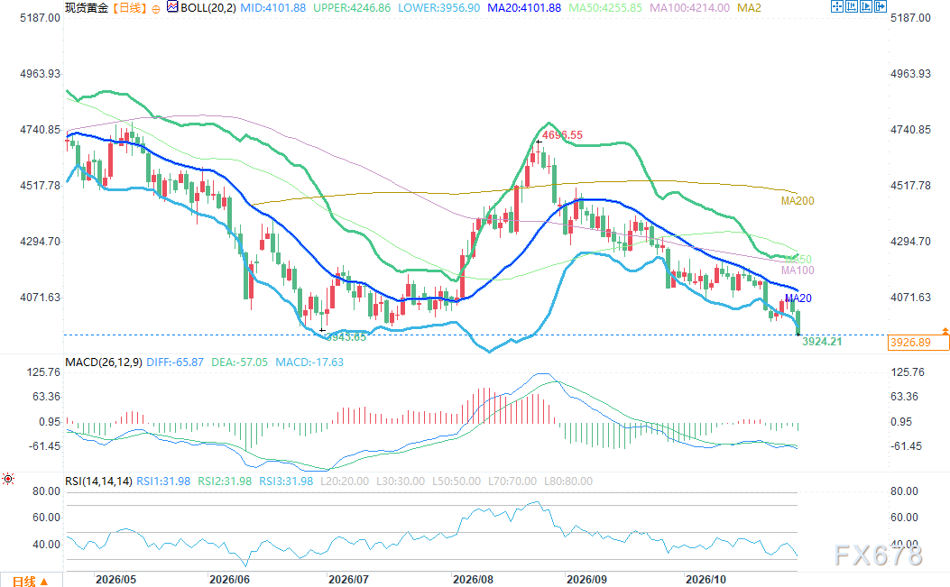Click the RSI2:31.98 value

click(x=224, y=481)
